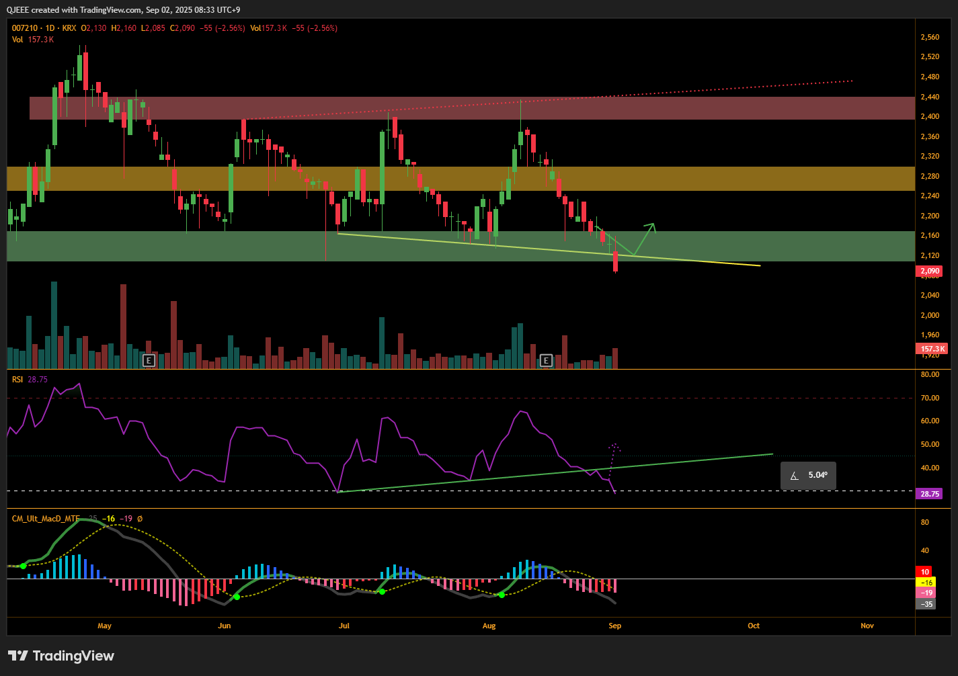Click the Sep label on the time axis
This screenshot has height=676, width=958.
point(615,626)
